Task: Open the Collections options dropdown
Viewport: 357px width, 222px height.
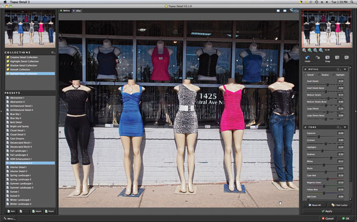Action: tap(53, 52)
